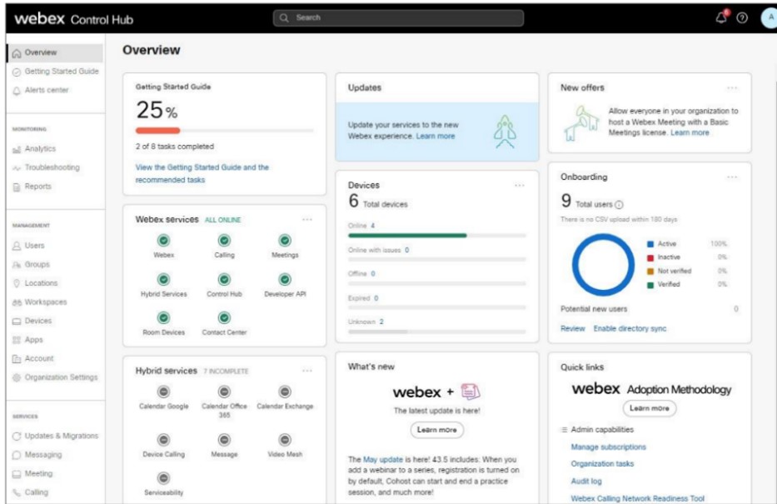Open the notifications bell icon
The height and width of the screenshot is (504, 777).
click(721, 17)
